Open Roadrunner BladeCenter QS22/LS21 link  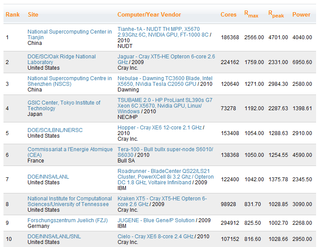tap(166, 177)
